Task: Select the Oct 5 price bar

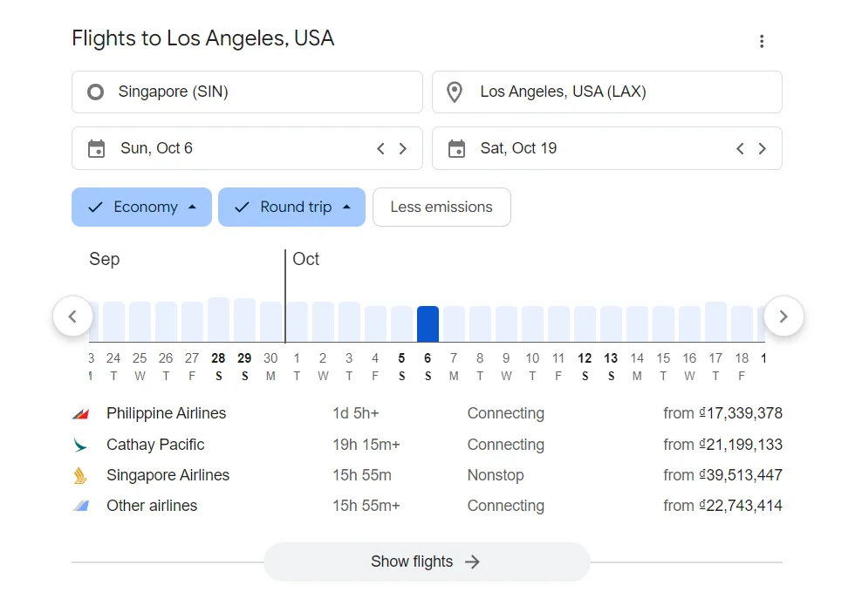Action: (402, 324)
